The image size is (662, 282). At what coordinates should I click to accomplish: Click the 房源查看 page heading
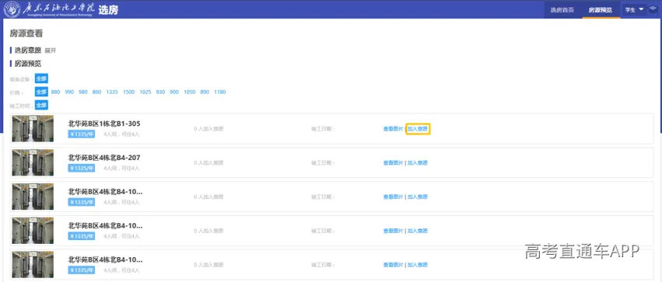point(26,33)
